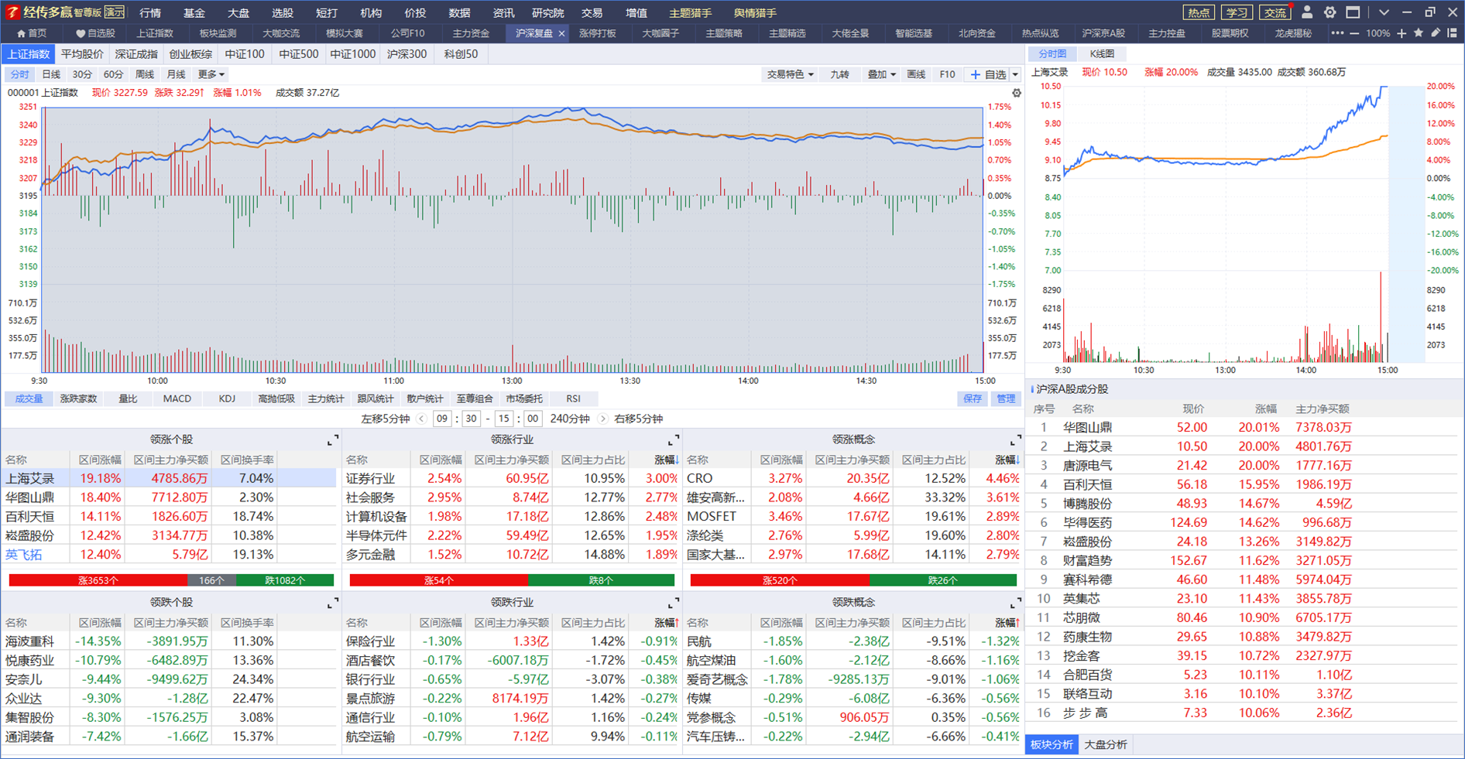Click the window layout rectangle icon in title bar

pyautogui.click(x=1353, y=12)
